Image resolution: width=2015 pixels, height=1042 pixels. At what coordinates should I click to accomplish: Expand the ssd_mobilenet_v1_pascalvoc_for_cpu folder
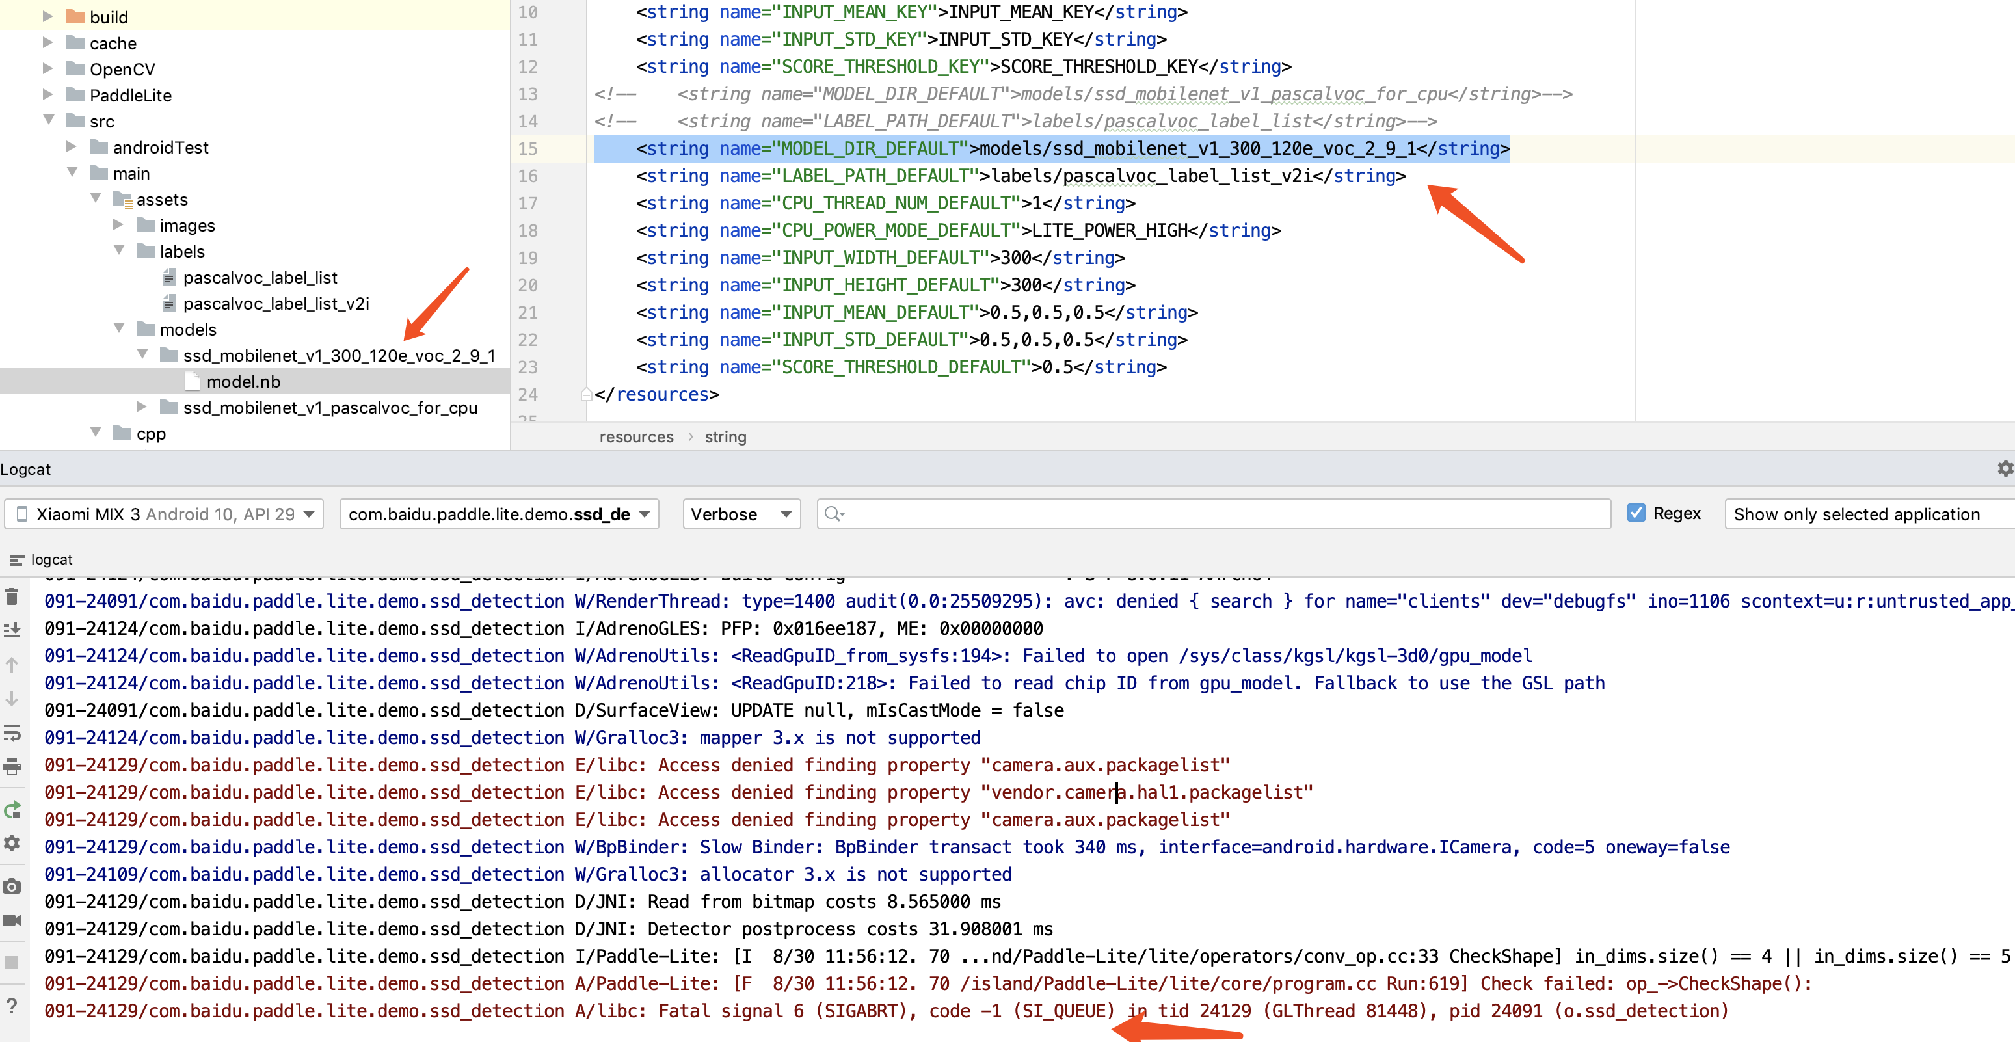tap(142, 407)
